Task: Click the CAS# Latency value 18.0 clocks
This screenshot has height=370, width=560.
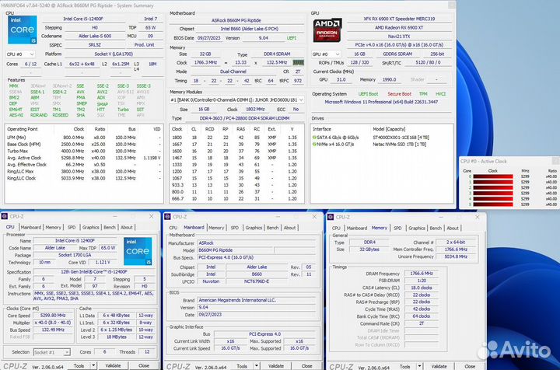Action: coord(422,288)
